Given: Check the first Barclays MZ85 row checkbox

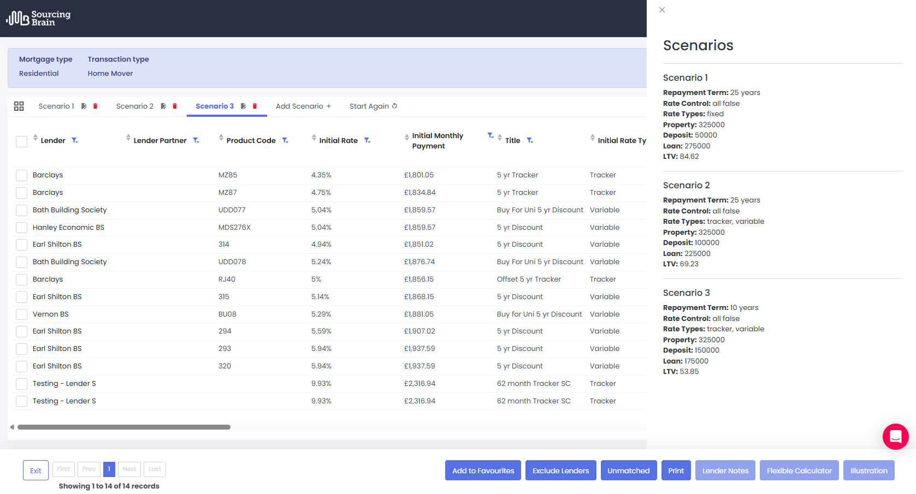Looking at the screenshot, I should point(21,175).
